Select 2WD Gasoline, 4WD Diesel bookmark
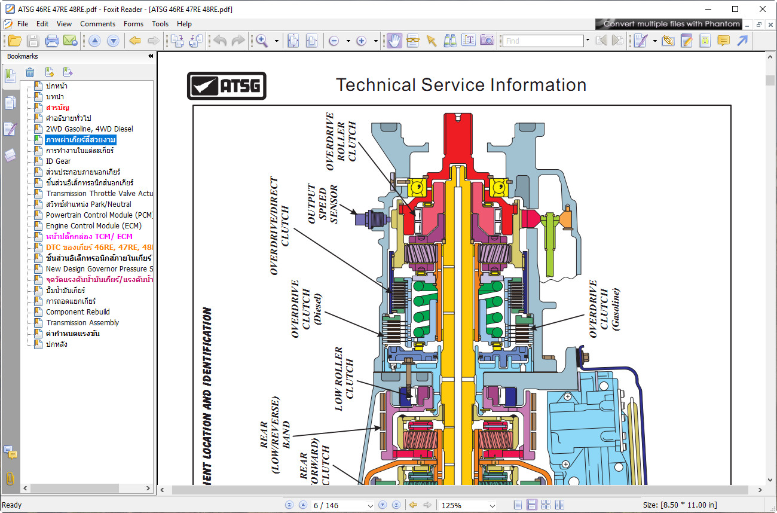The width and height of the screenshot is (777, 513). 89,129
